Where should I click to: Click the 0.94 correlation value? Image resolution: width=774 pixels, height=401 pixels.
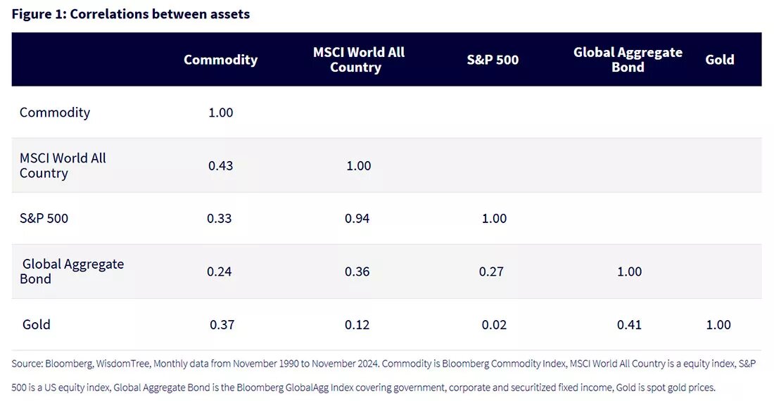357,218
